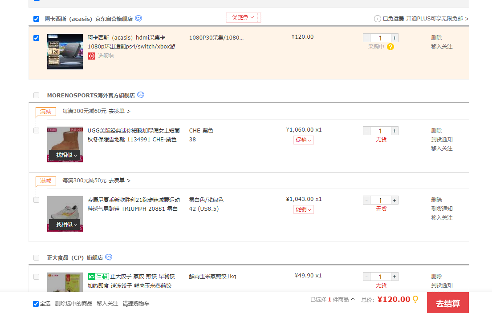The height and width of the screenshot is (313, 492).
Task: Select the MORENOSPORTS store checkbox
Action: pyautogui.click(x=37, y=95)
